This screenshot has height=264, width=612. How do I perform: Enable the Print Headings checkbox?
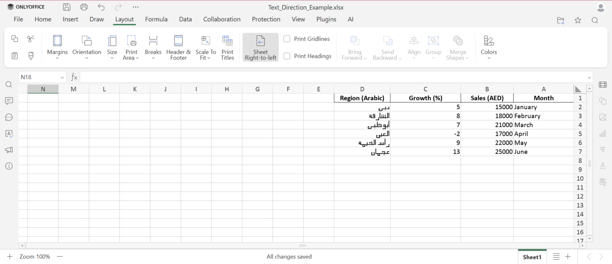click(x=286, y=56)
